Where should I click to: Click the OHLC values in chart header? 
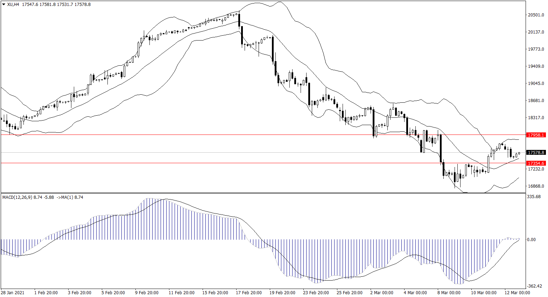coord(56,5)
